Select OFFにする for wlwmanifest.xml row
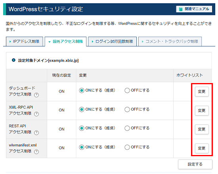This screenshot has width=218, height=174. [127, 147]
